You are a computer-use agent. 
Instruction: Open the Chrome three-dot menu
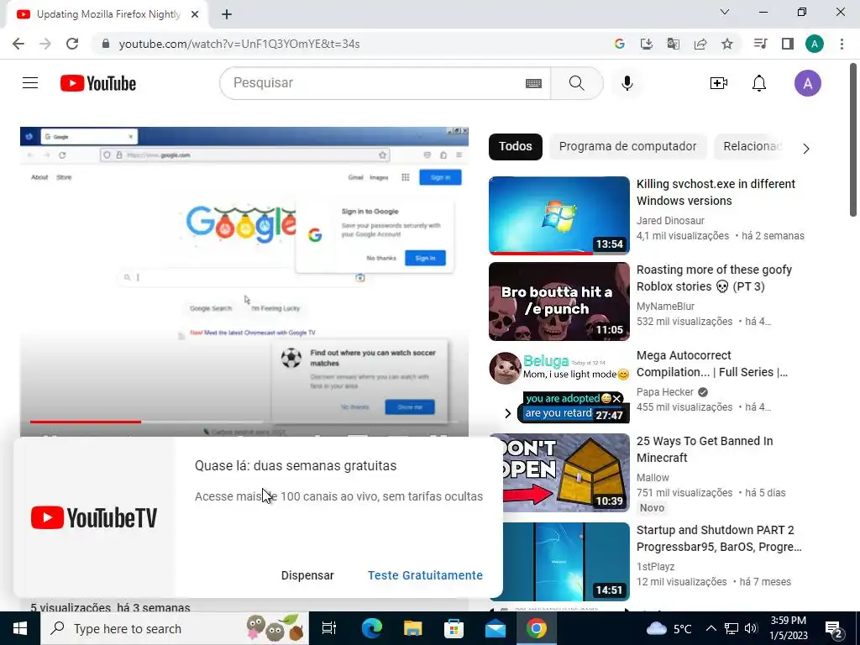(x=842, y=44)
